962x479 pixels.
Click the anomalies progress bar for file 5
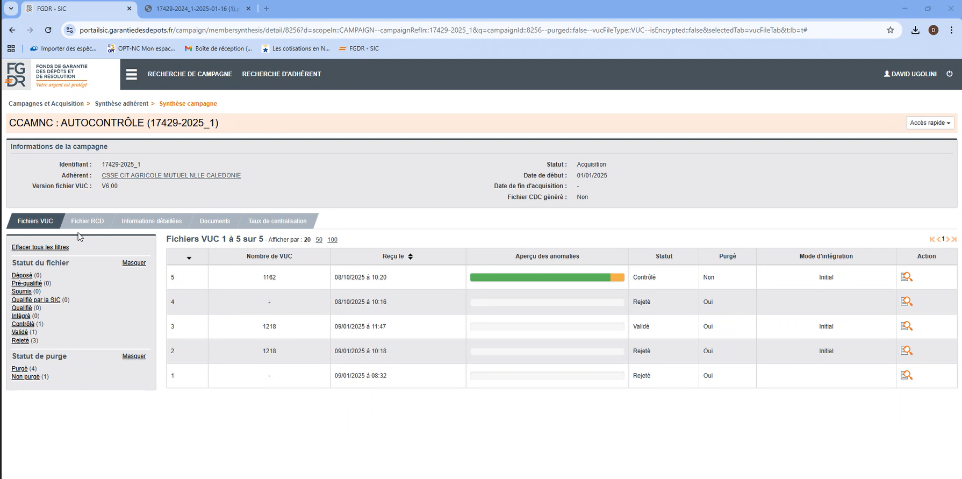click(x=547, y=277)
